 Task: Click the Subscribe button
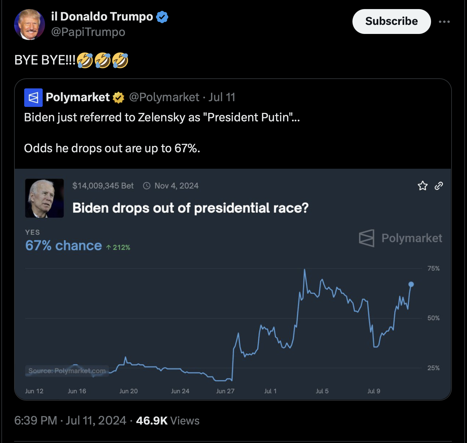[x=391, y=21]
